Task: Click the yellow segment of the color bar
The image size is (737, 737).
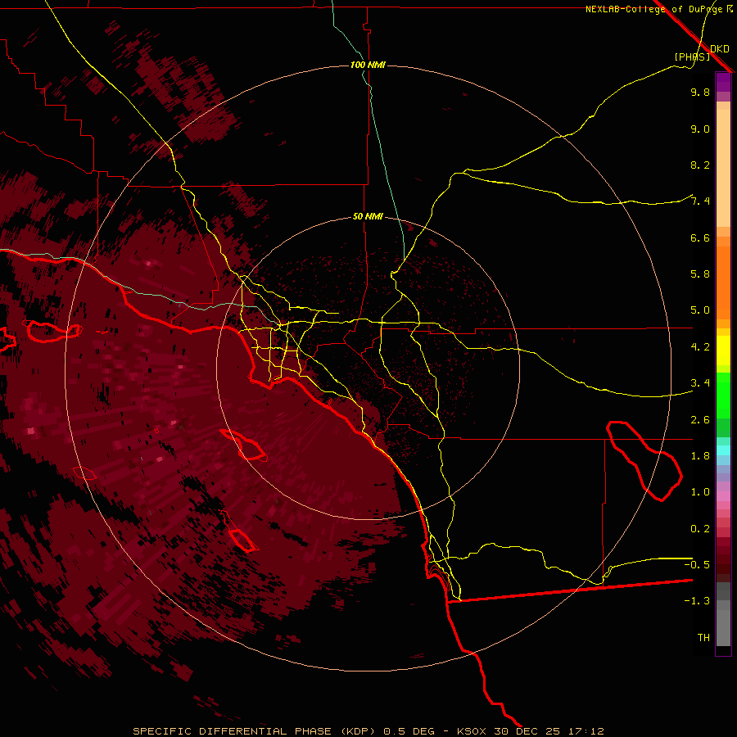Action: tap(723, 350)
